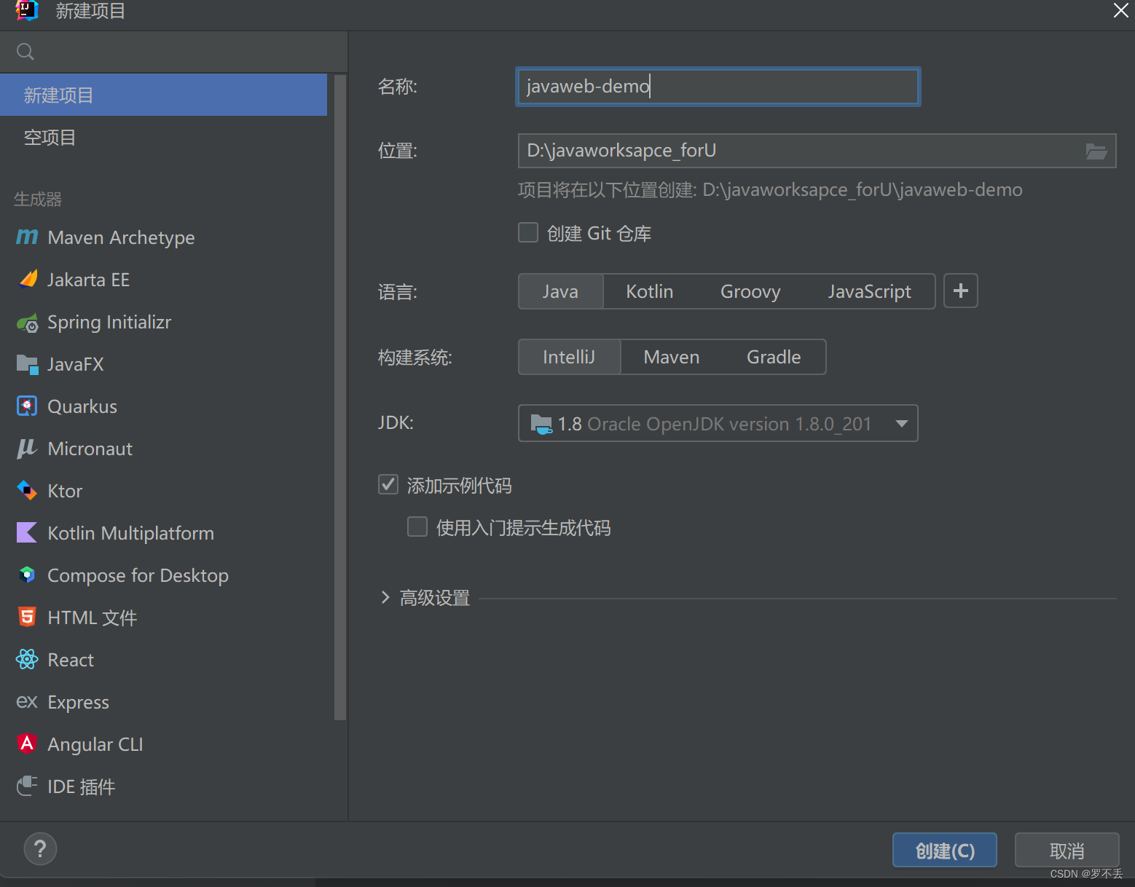The height and width of the screenshot is (887, 1135).
Task: Select Angular CLI generator text
Action: click(x=95, y=744)
